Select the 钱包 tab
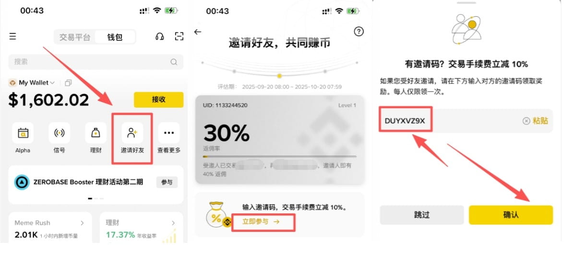This screenshot has height=253, width=572. (x=115, y=37)
